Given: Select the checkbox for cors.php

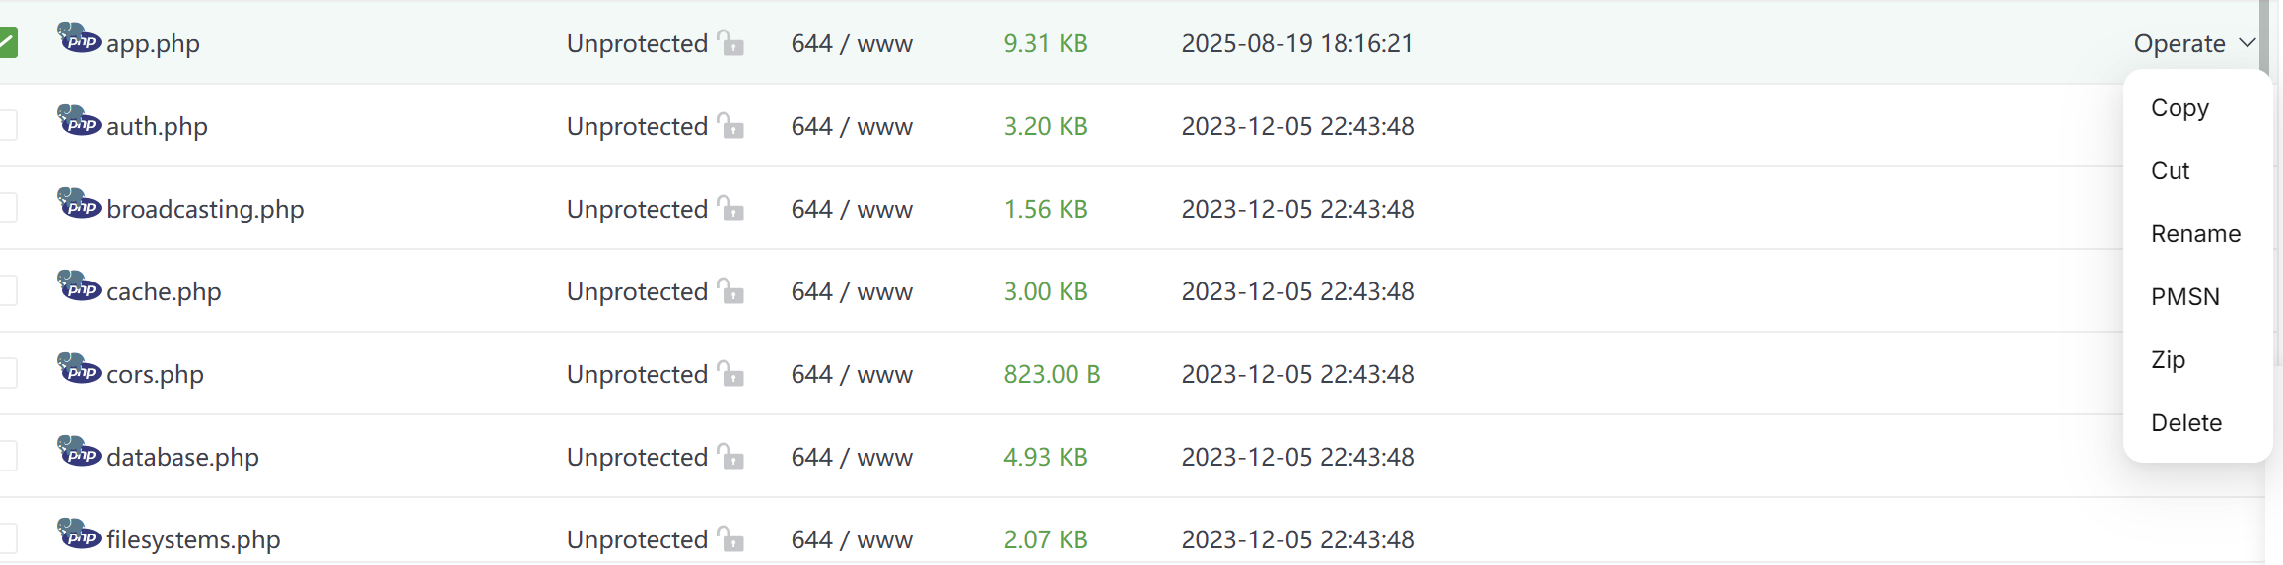Looking at the screenshot, I should click(x=7, y=374).
